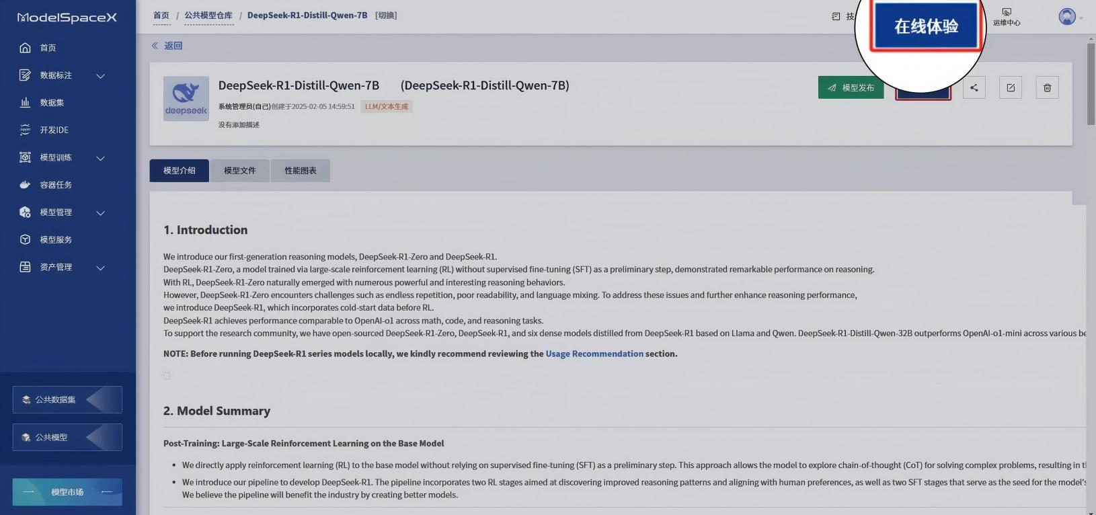Screen dimensions: 1096x515
Task: Click the 没有添加描述 description text
Action: click(239, 124)
